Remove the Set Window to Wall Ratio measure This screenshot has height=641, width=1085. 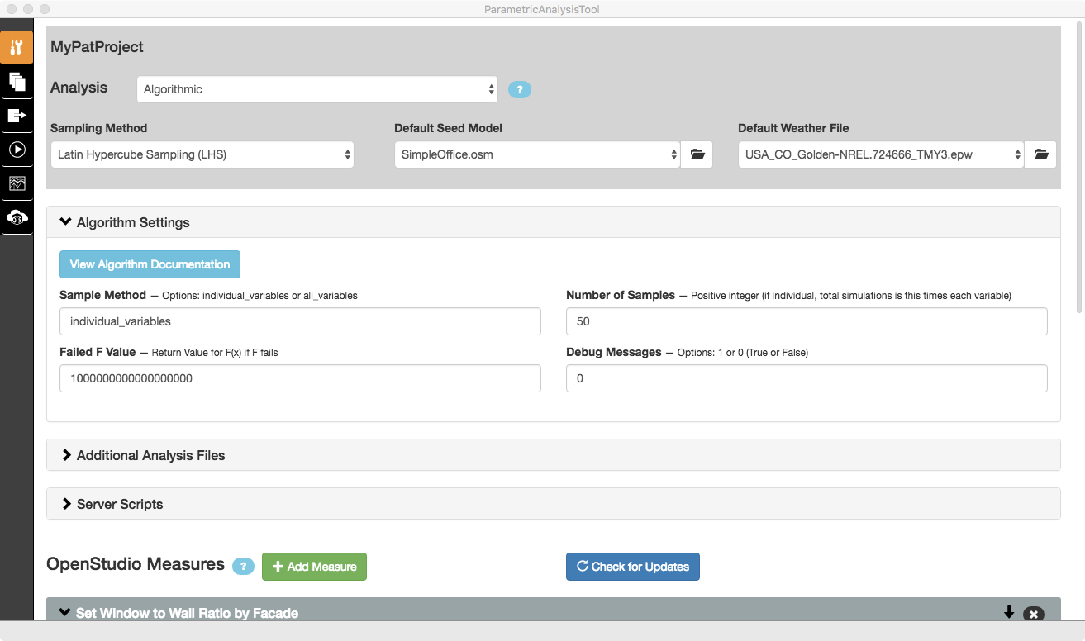pyautogui.click(x=1033, y=614)
